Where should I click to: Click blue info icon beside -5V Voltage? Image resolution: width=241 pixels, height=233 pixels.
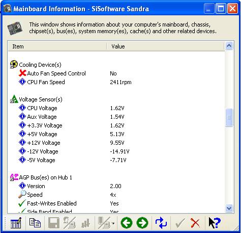coord(22,160)
